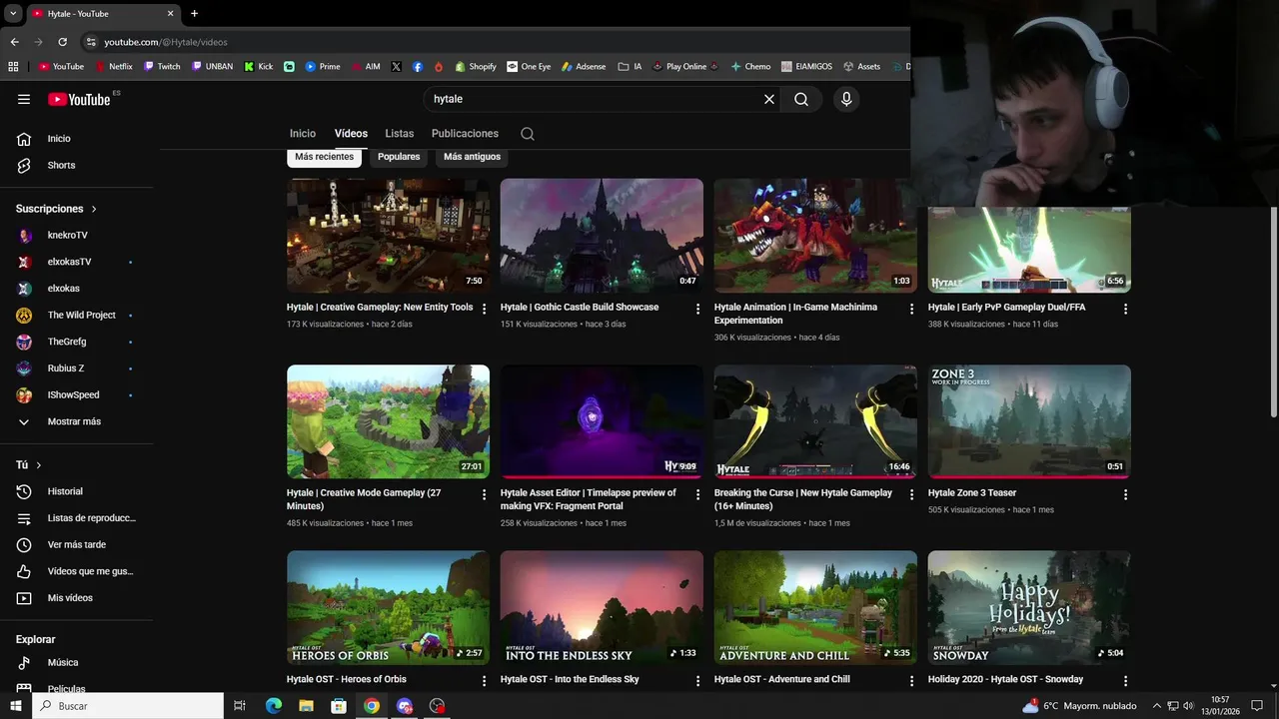Open File Explorer from the taskbar
Viewport: 1279px width, 719px height.
click(306, 706)
